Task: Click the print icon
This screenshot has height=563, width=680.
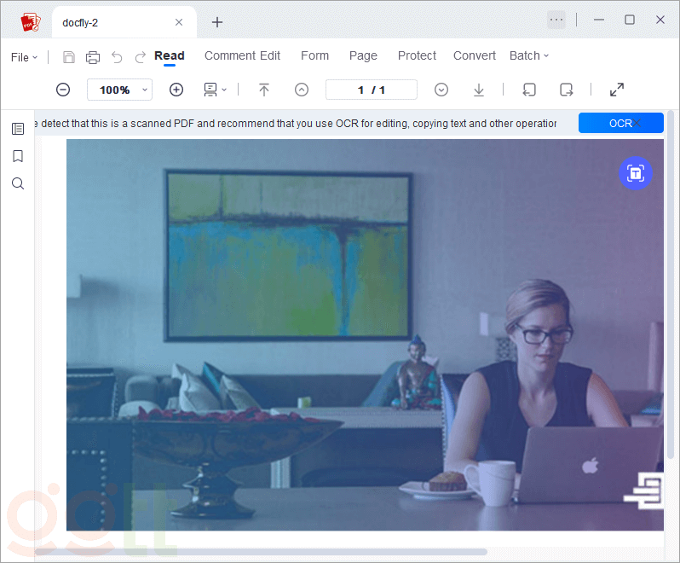Action: tap(93, 57)
